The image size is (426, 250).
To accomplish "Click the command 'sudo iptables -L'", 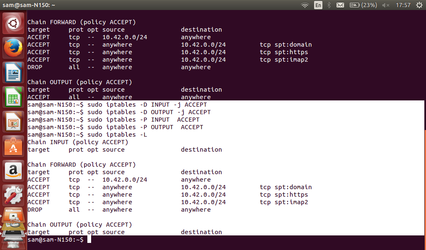I will (117, 135).
